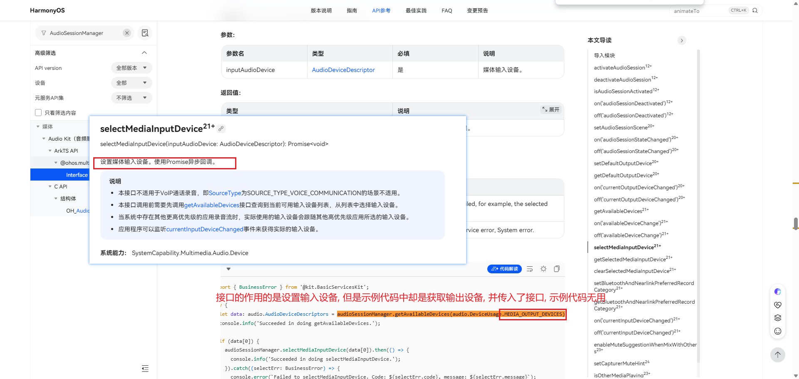The height and width of the screenshot is (379, 799).
Task: Click the layers floating icon
Action: tap(777, 318)
